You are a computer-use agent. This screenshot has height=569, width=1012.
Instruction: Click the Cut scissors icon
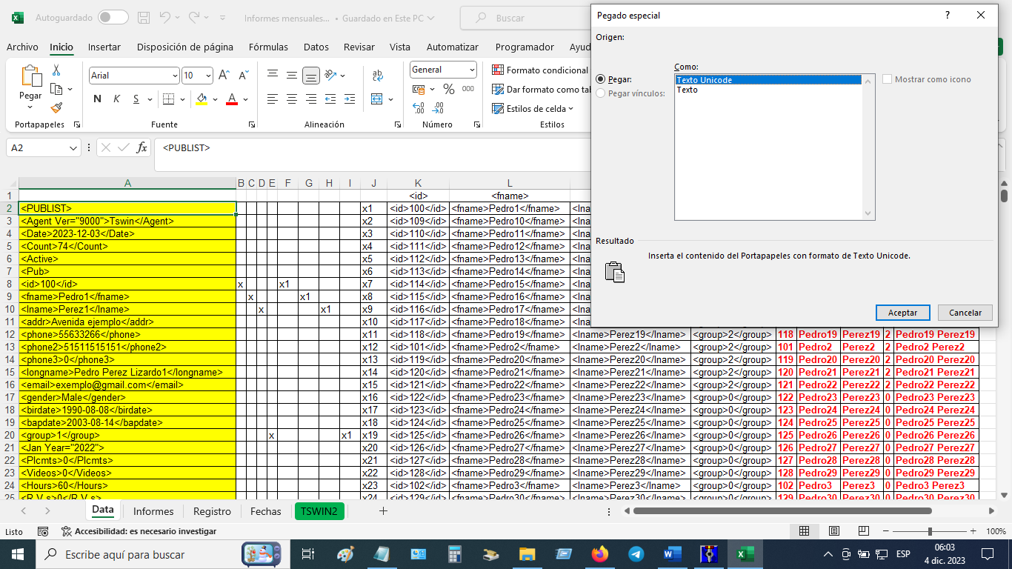coord(56,70)
